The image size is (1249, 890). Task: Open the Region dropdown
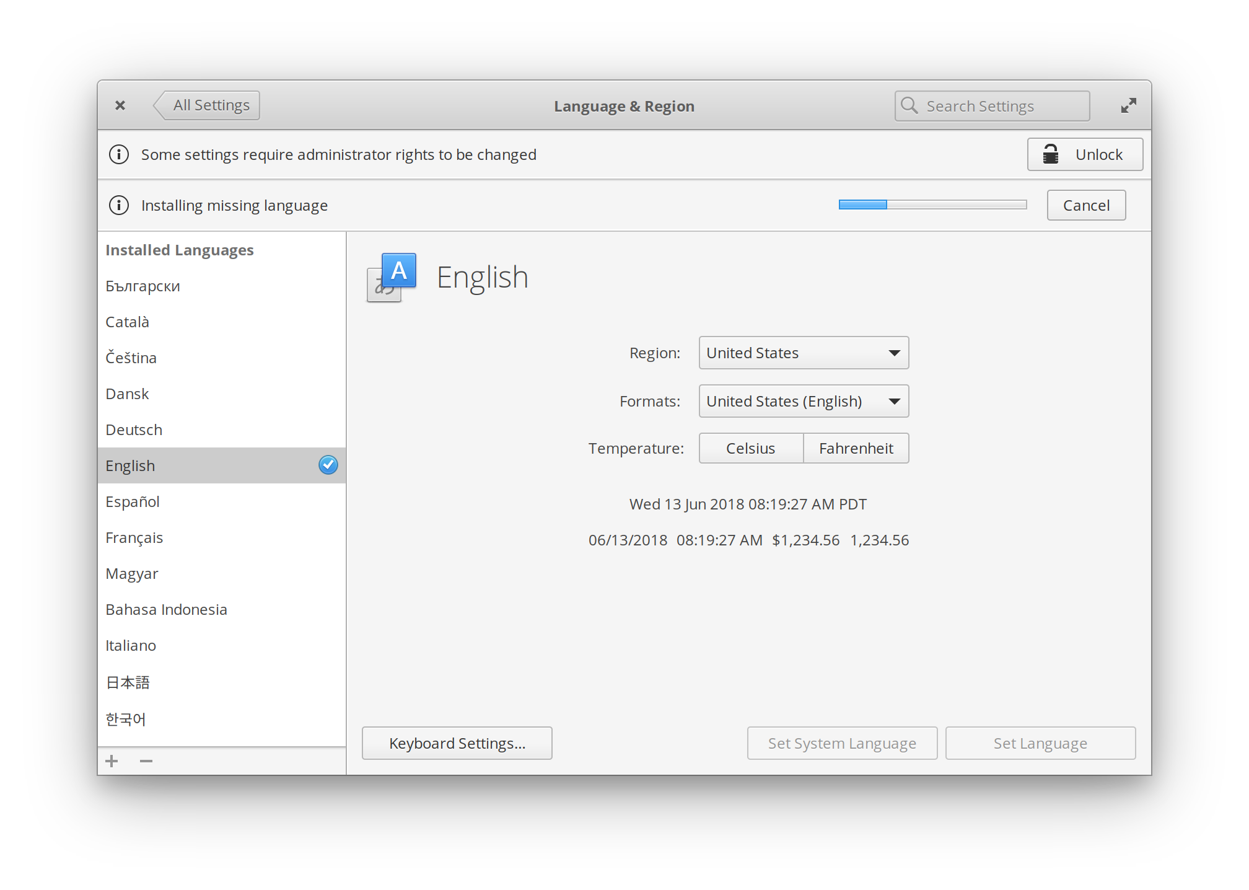[803, 353]
